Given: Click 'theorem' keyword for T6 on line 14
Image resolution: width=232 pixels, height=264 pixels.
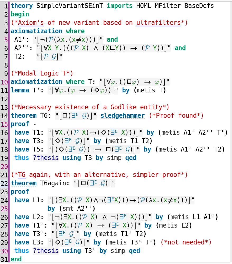Looking at the screenshot, I should [24, 116].
